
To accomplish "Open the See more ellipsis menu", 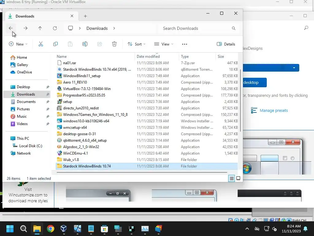I will point(184,44).
